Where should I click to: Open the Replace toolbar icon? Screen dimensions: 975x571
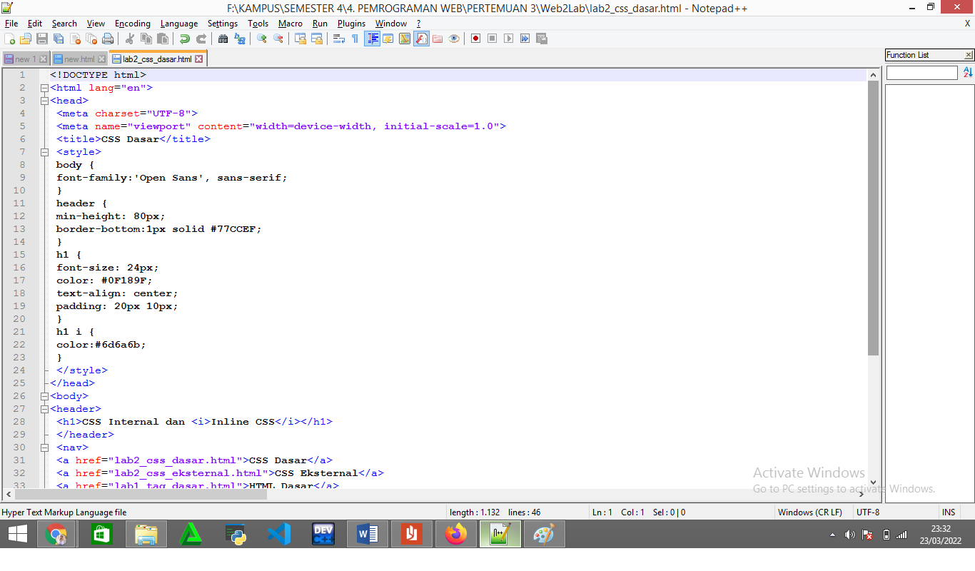(240, 39)
